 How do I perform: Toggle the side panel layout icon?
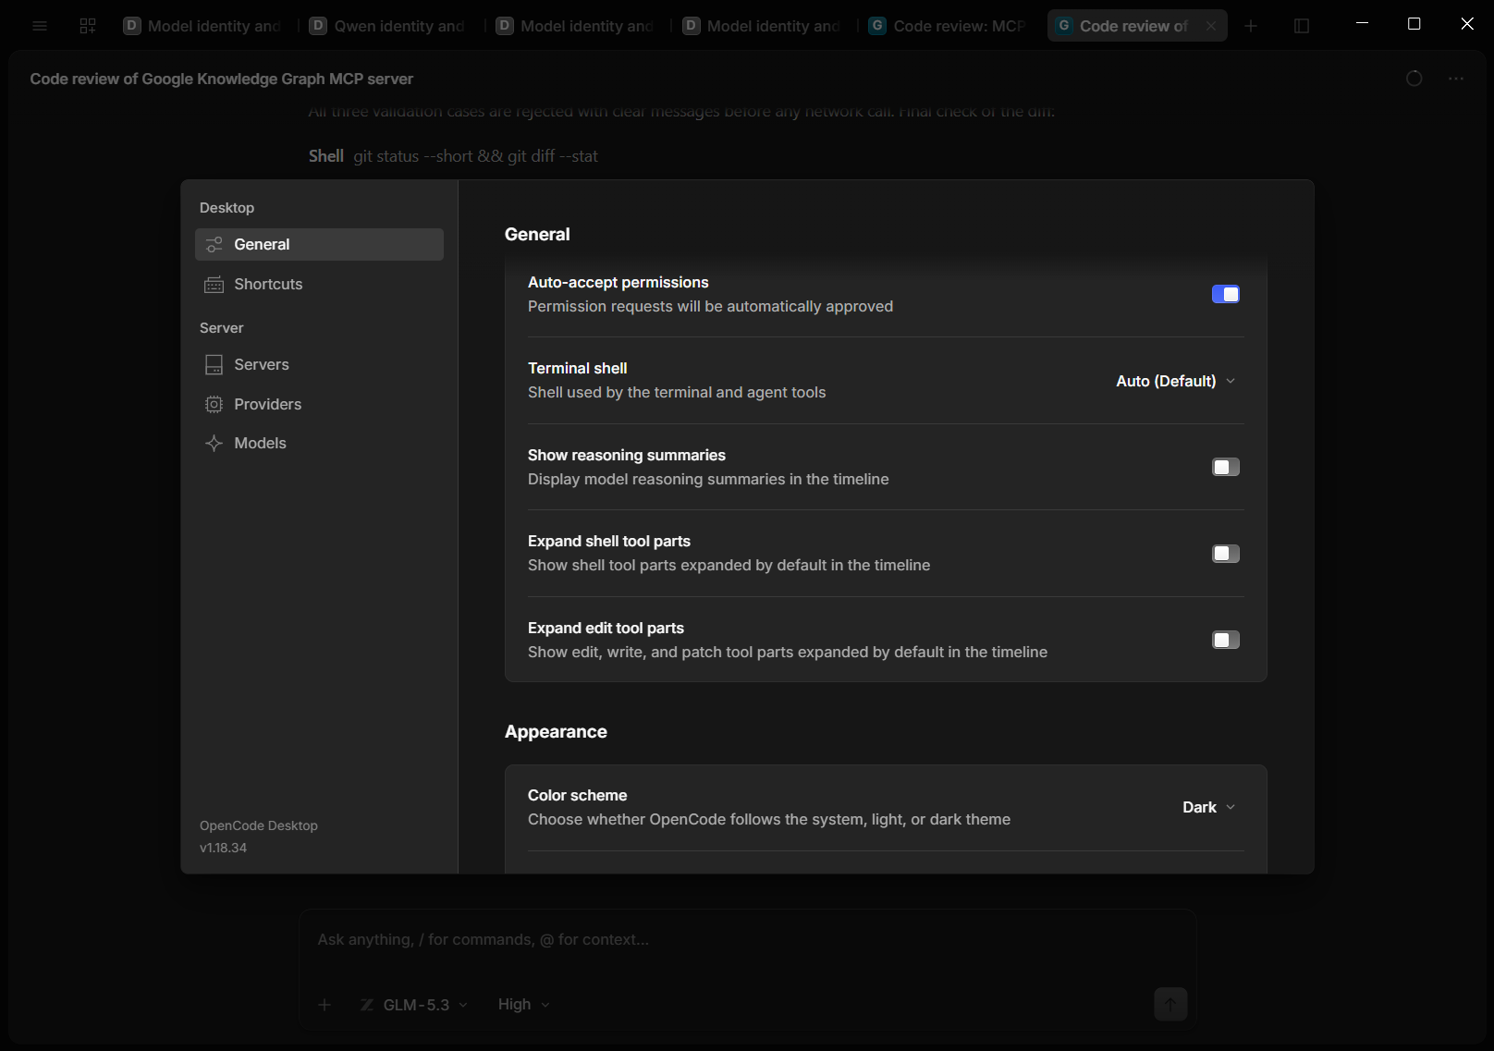click(1302, 26)
